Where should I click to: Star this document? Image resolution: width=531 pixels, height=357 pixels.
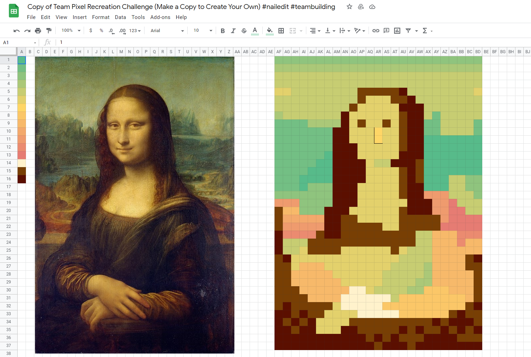350,7
